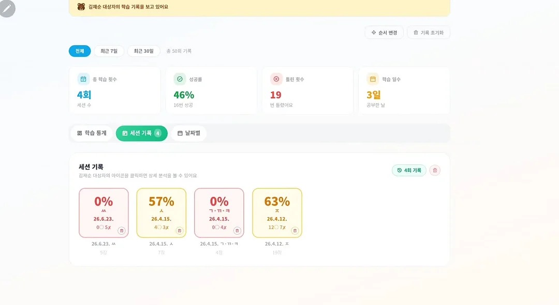Screen dimensions: 559x305
Task: Click the orange calendar icon in 학습 일수 card
Action: click(x=373, y=79)
